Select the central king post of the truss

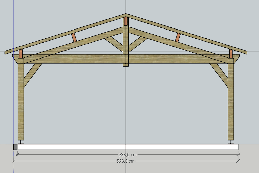coord(126,42)
